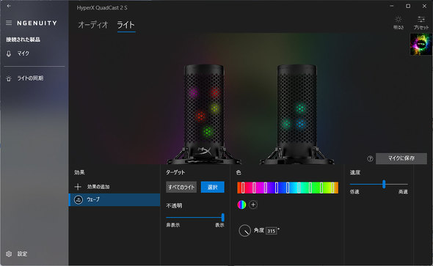Click the last gradient color stop marker
Screen dimensions: 433x266
tap(332, 188)
